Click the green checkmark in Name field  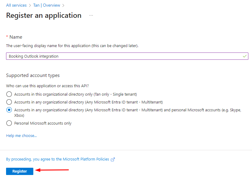(x=245, y=56)
